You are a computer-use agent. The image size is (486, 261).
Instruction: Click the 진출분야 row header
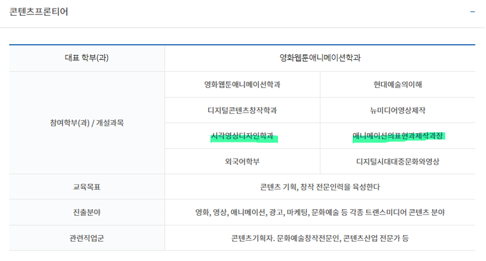[87, 212]
